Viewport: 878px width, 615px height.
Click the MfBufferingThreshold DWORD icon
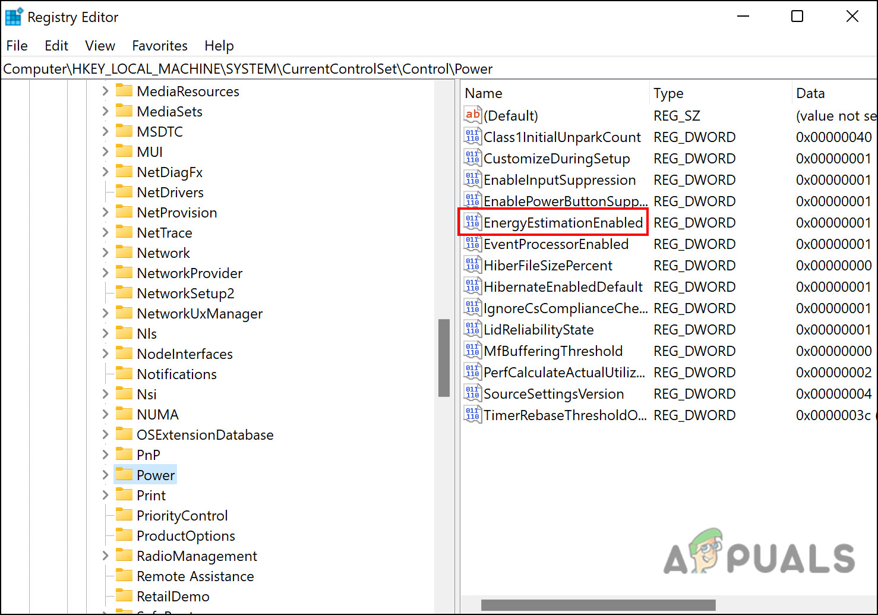tap(473, 351)
